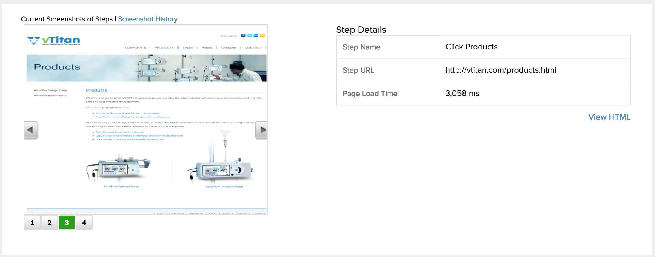Image resolution: width=655 pixels, height=257 pixels.
Task: Click the orange RSS feed icon
Action: [262, 35]
